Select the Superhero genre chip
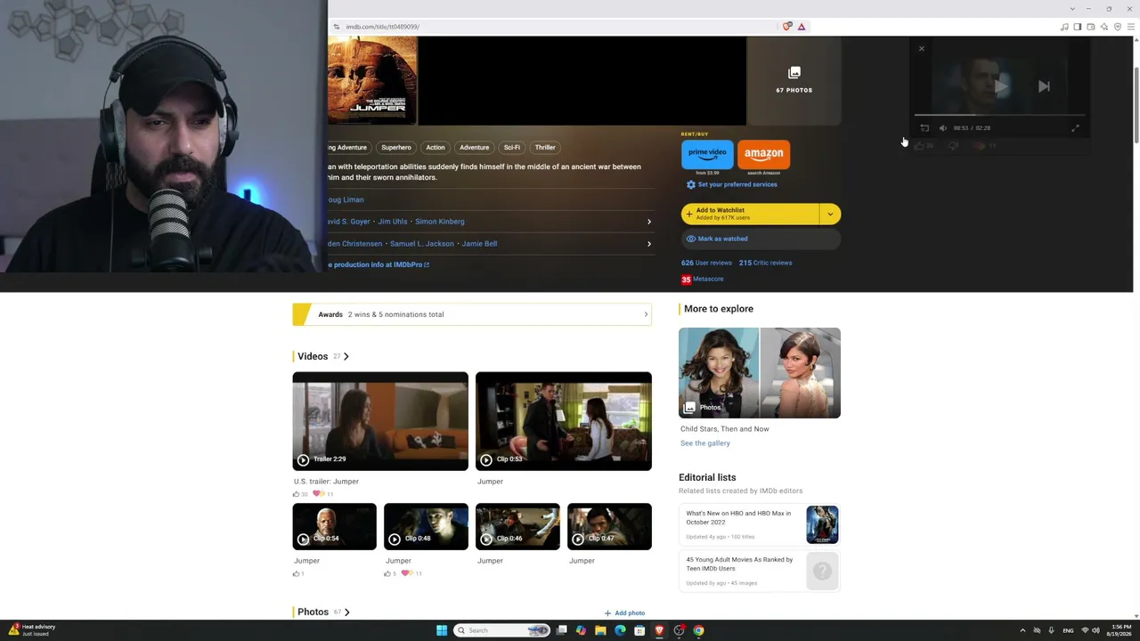Screen dimensions: 1140x641 [x=396, y=148]
